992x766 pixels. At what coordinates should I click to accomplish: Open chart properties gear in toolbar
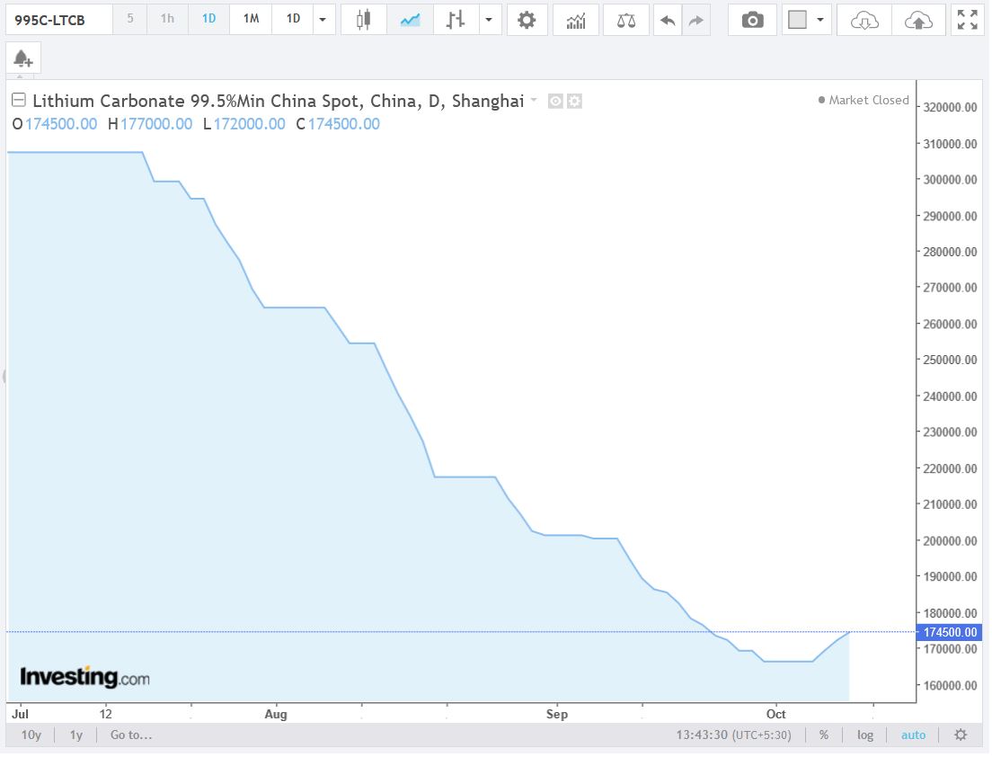527,19
